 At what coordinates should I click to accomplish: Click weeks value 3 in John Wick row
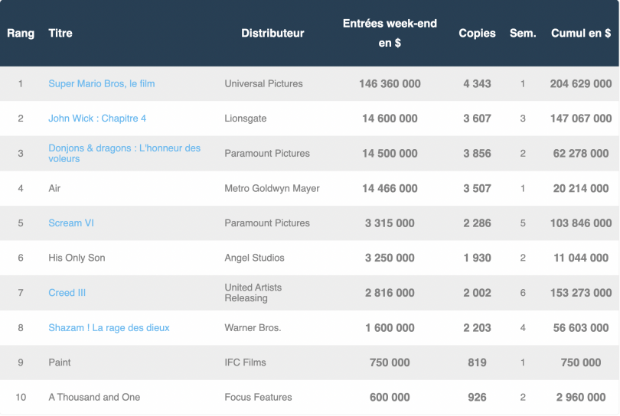click(x=523, y=119)
